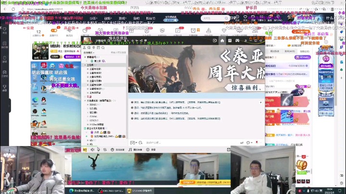Click the NetEase Cloud Music desktop icon

pyautogui.click(x=44, y=65)
